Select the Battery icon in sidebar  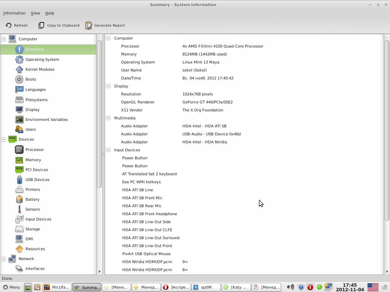click(19, 199)
